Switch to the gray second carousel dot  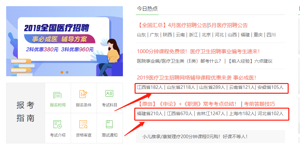[67, 72]
